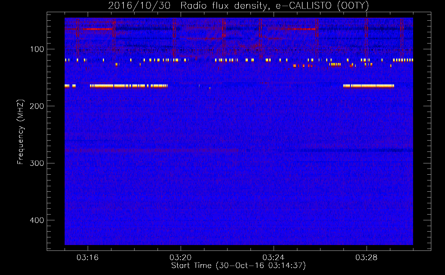The image size is (445, 275).
Task: Click the 300 frequency tick label
Action: pyautogui.click(x=37, y=163)
